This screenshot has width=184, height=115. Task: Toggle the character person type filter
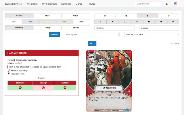pyautogui.click(x=125, y=22)
